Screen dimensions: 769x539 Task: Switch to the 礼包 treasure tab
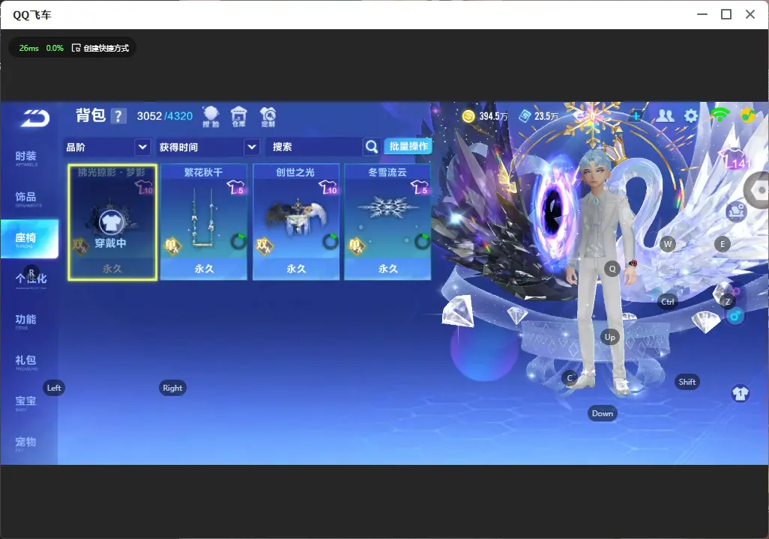point(26,361)
